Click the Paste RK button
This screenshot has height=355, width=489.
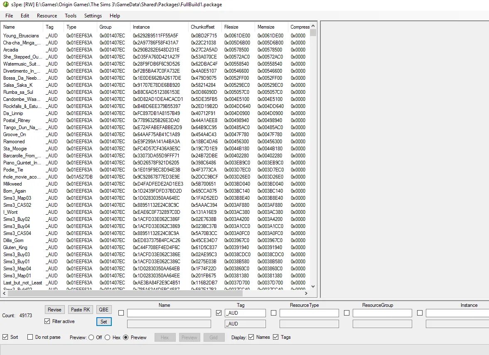[x=80, y=309]
